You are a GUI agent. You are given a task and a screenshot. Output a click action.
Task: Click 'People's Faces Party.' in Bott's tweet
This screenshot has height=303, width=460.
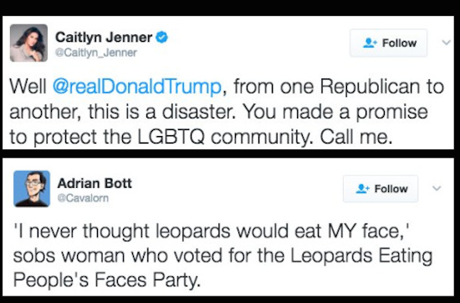coord(107,280)
